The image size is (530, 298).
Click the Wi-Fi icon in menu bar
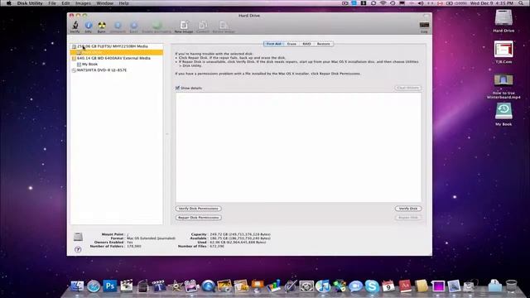pos(383,3)
